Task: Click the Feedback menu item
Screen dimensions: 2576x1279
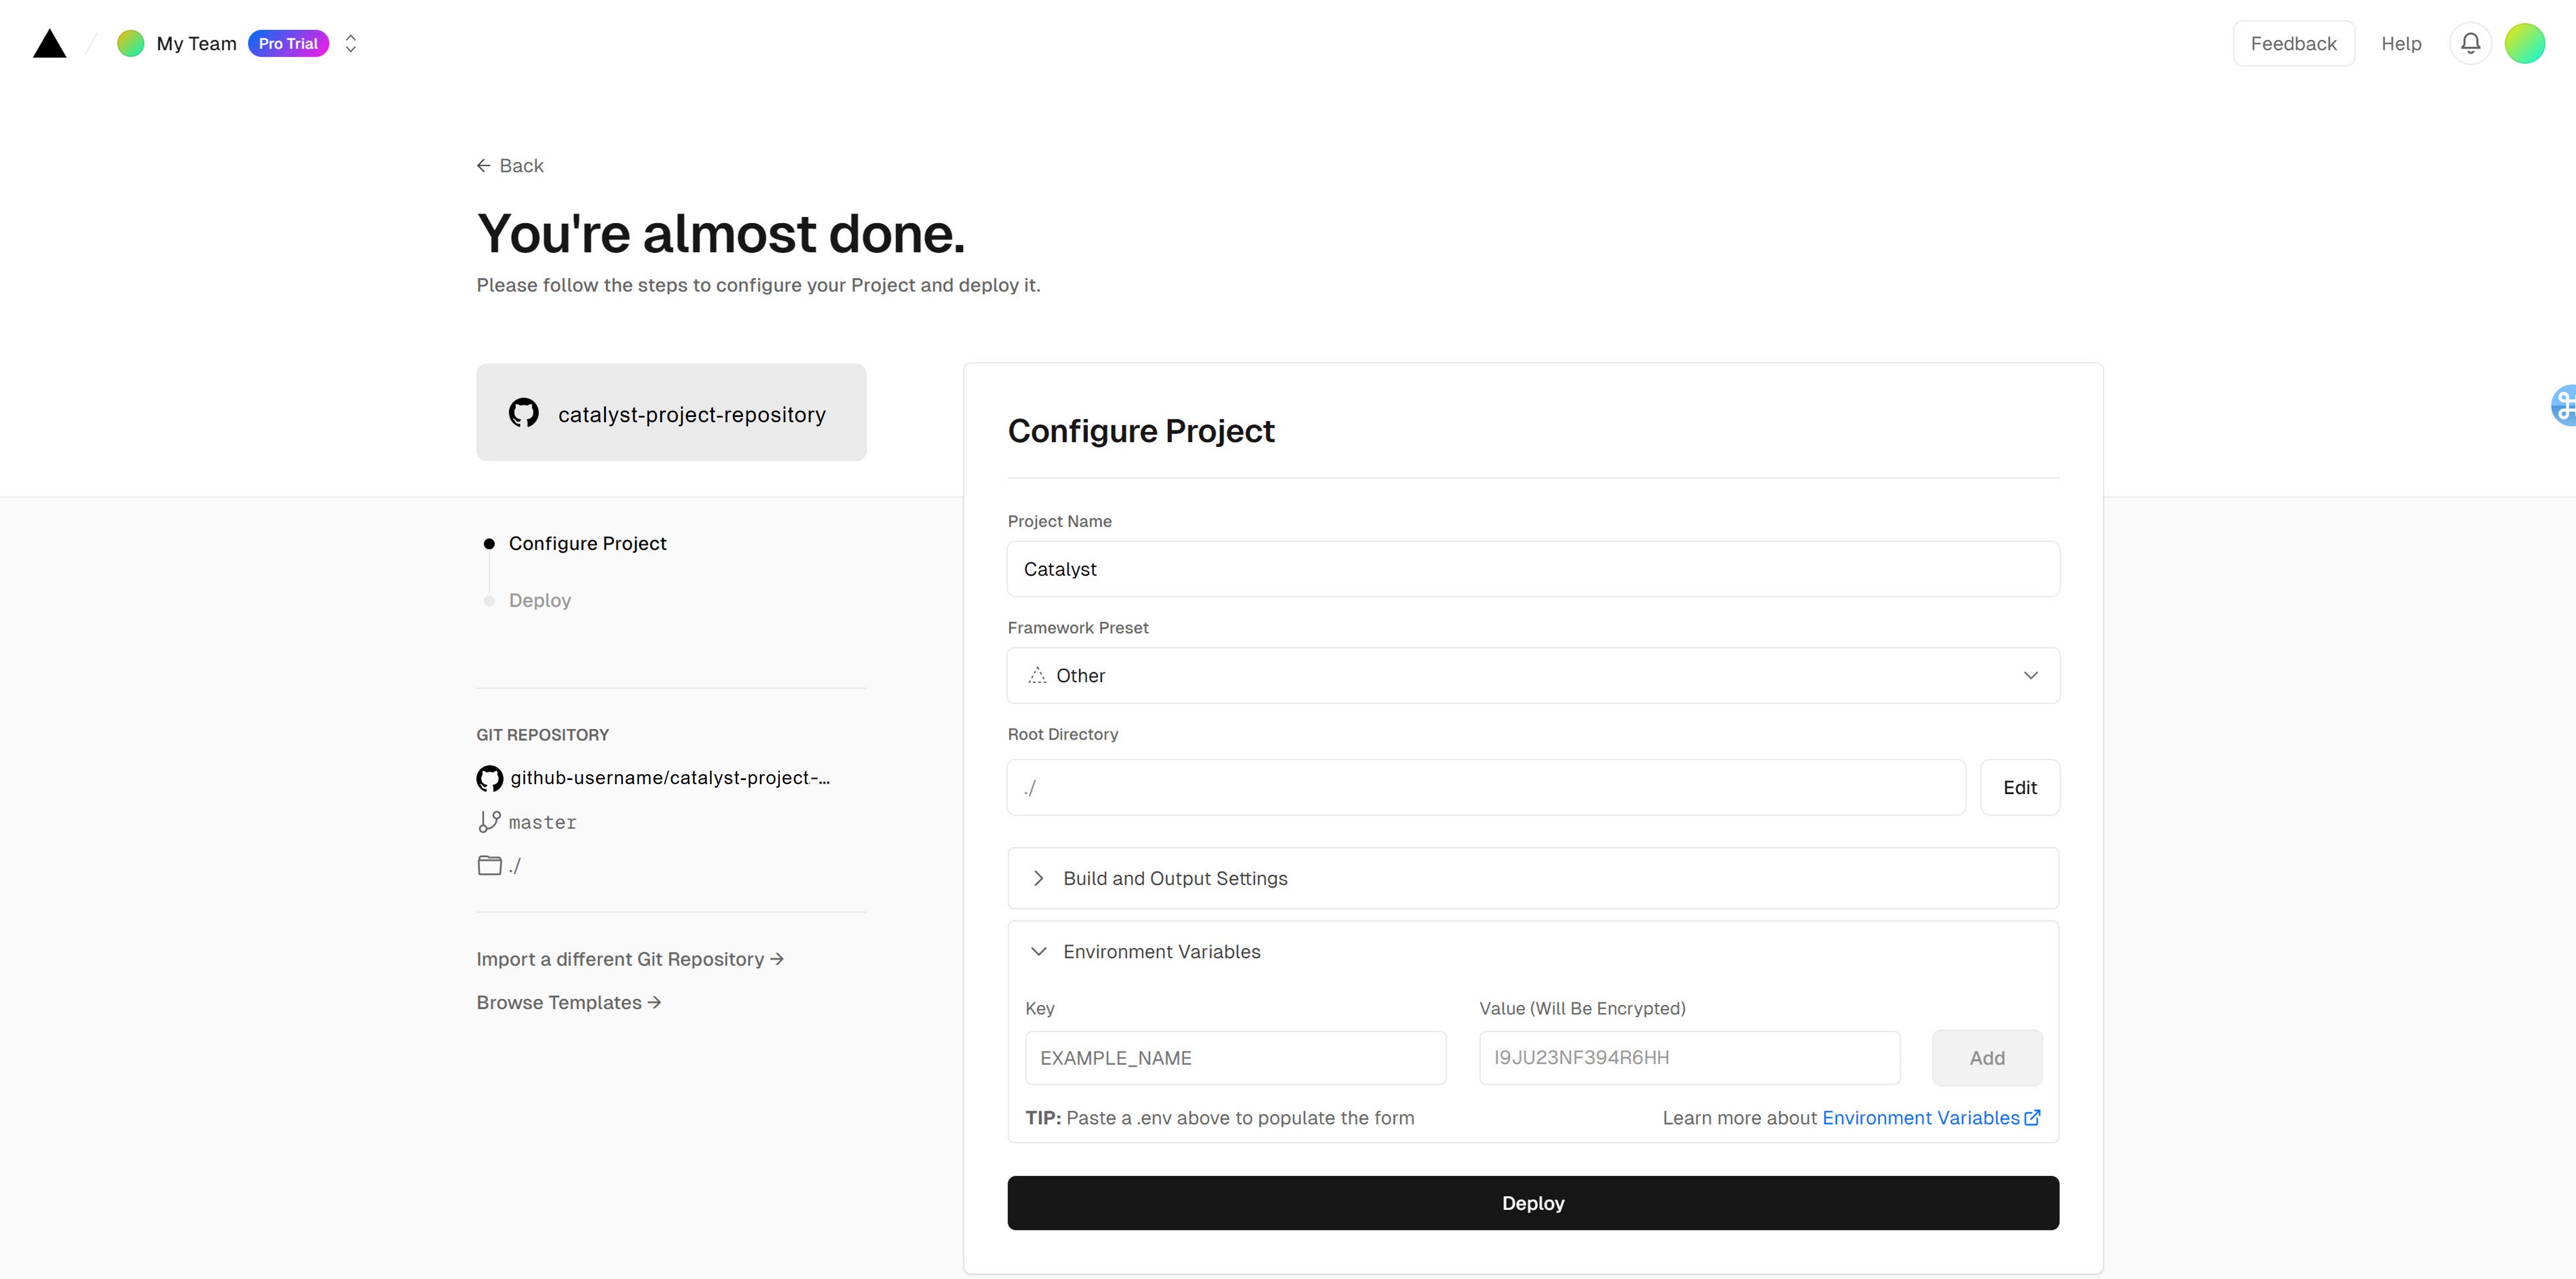Action: (x=2293, y=43)
